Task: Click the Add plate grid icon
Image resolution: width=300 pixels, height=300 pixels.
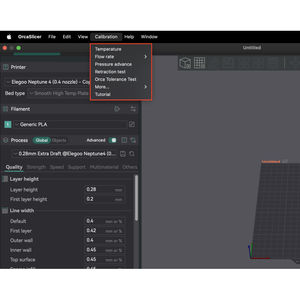Action: pos(199,63)
